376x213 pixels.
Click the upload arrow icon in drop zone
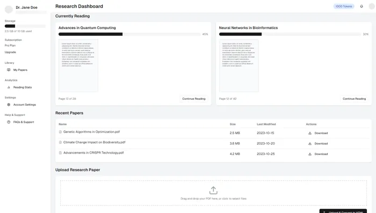tap(213, 190)
